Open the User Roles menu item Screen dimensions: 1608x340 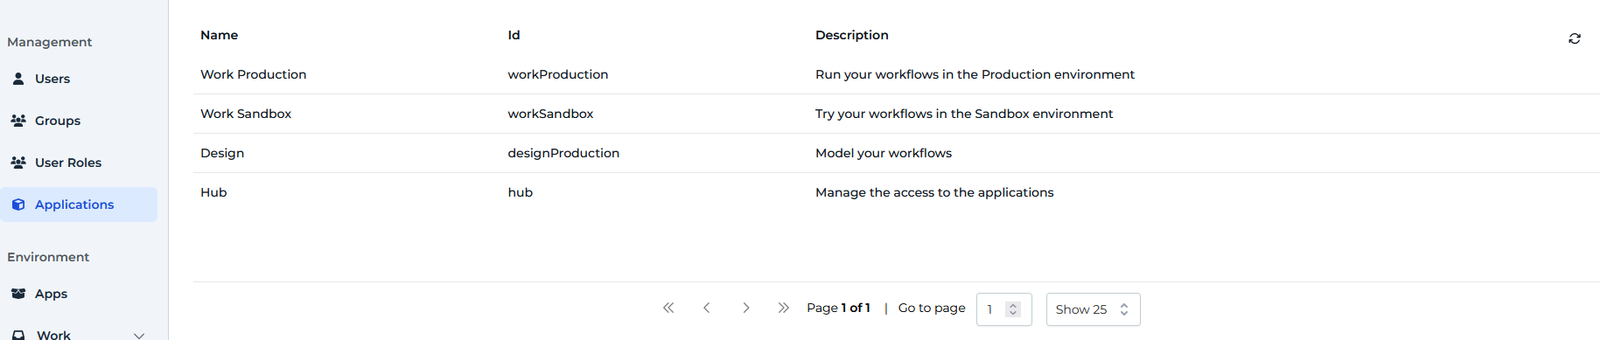[79, 163]
